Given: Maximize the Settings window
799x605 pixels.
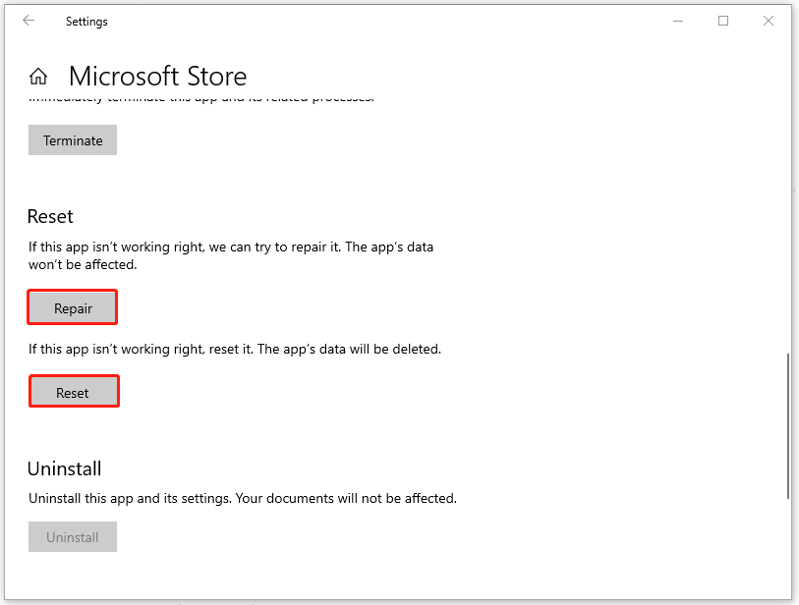Looking at the screenshot, I should (x=723, y=21).
